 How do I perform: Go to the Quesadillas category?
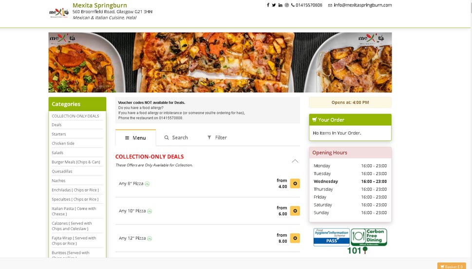[x=62, y=172]
